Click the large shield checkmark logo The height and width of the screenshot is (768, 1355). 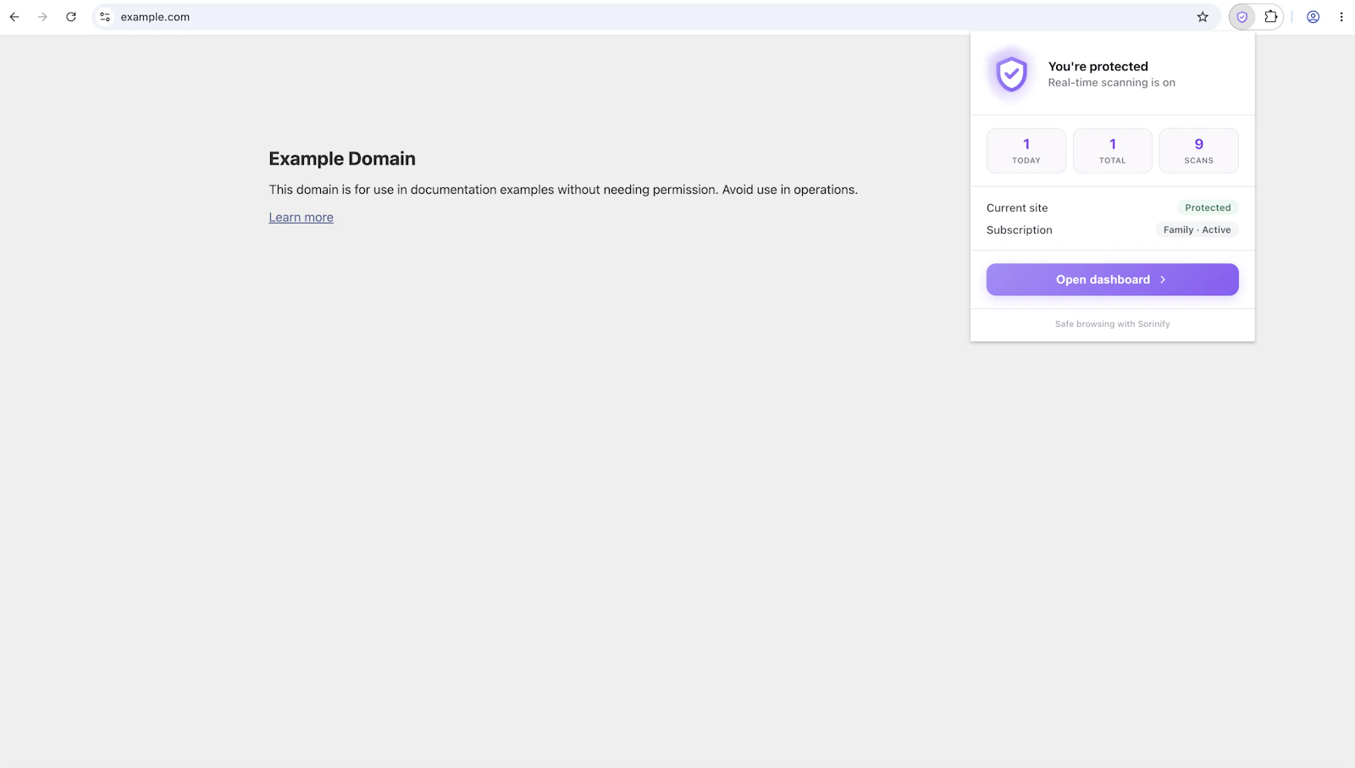[x=1011, y=74]
